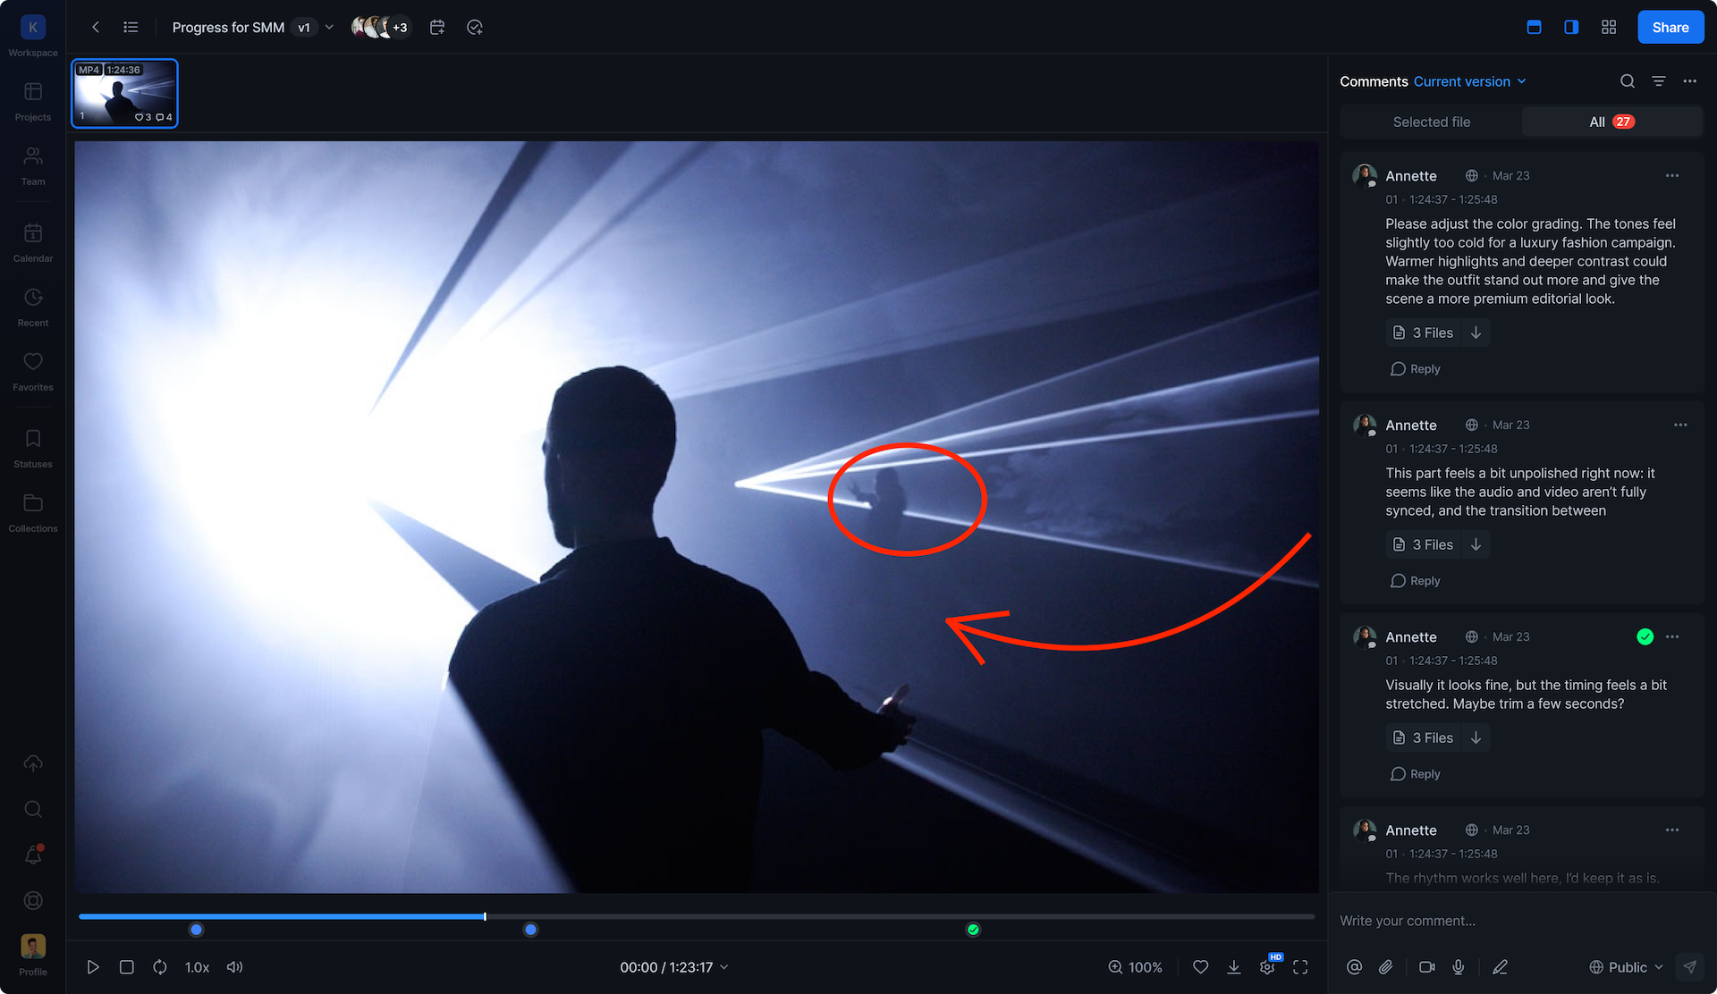The height and width of the screenshot is (994, 1717).
Task: Toggle the side panel layout view
Action: [x=1571, y=27]
